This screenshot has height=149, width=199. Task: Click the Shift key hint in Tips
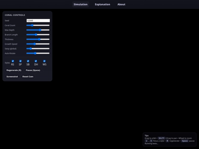tap(161, 138)
